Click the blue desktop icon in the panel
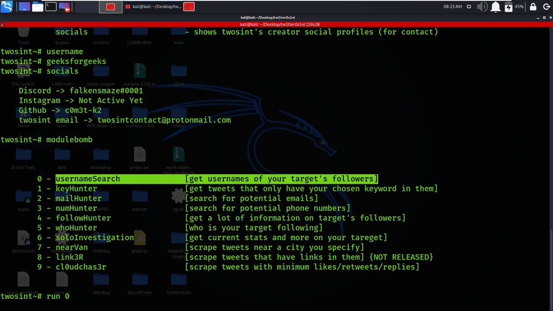 24,6
